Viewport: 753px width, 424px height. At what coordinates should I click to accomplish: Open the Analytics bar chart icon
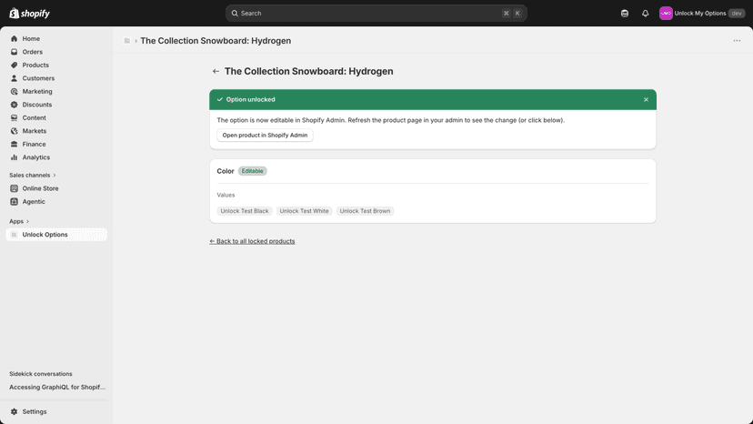[x=14, y=157]
